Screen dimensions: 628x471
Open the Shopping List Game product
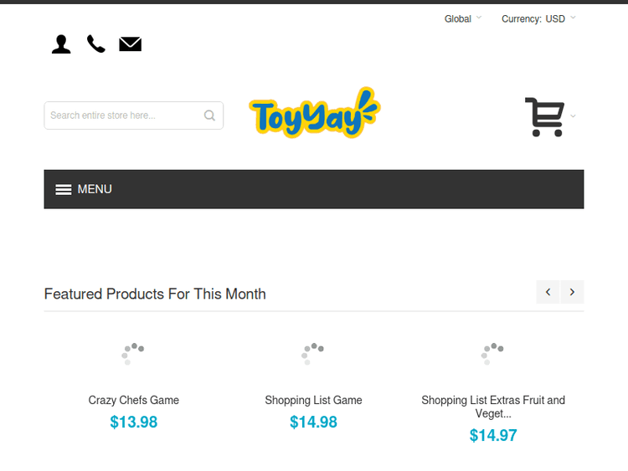point(314,400)
